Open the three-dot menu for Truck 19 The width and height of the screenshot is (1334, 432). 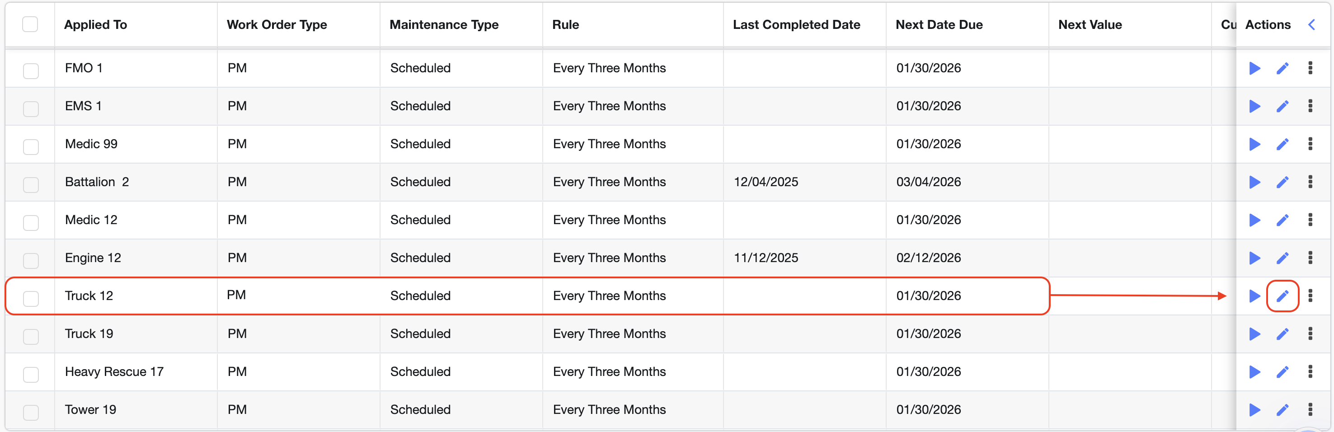click(x=1310, y=334)
